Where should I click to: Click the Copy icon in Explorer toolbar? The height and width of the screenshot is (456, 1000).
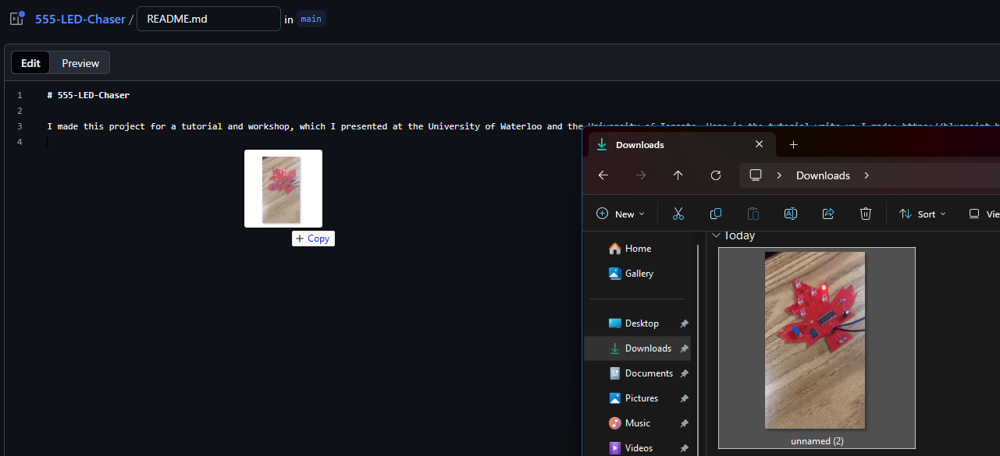(x=715, y=214)
